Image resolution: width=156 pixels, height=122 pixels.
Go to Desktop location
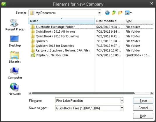click(15, 41)
